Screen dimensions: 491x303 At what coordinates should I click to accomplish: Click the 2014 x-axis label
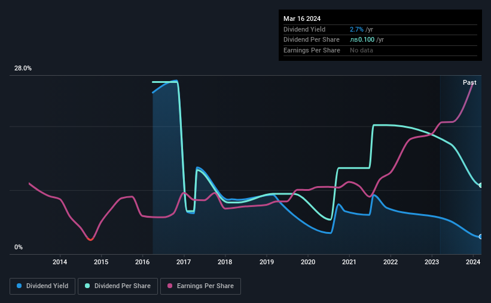tap(60, 262)
